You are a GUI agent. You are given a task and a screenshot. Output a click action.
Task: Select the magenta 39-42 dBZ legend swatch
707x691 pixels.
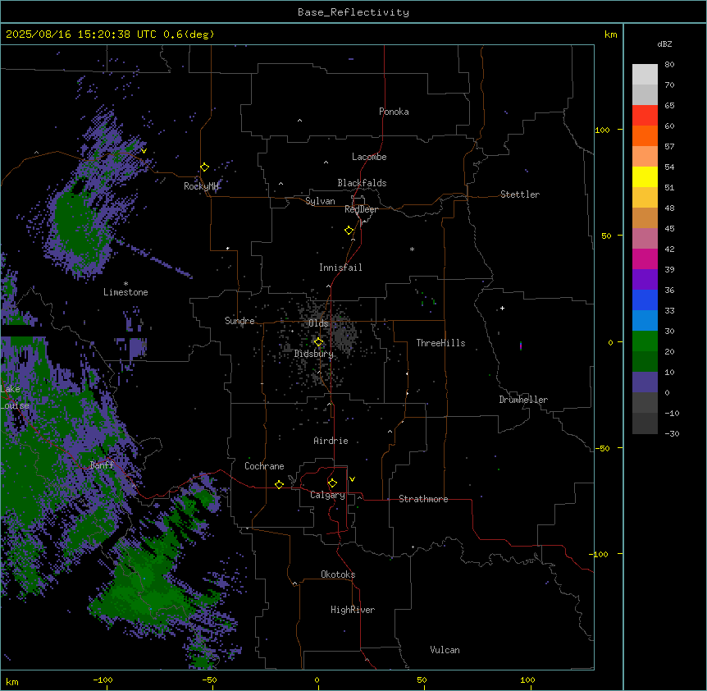645,259
